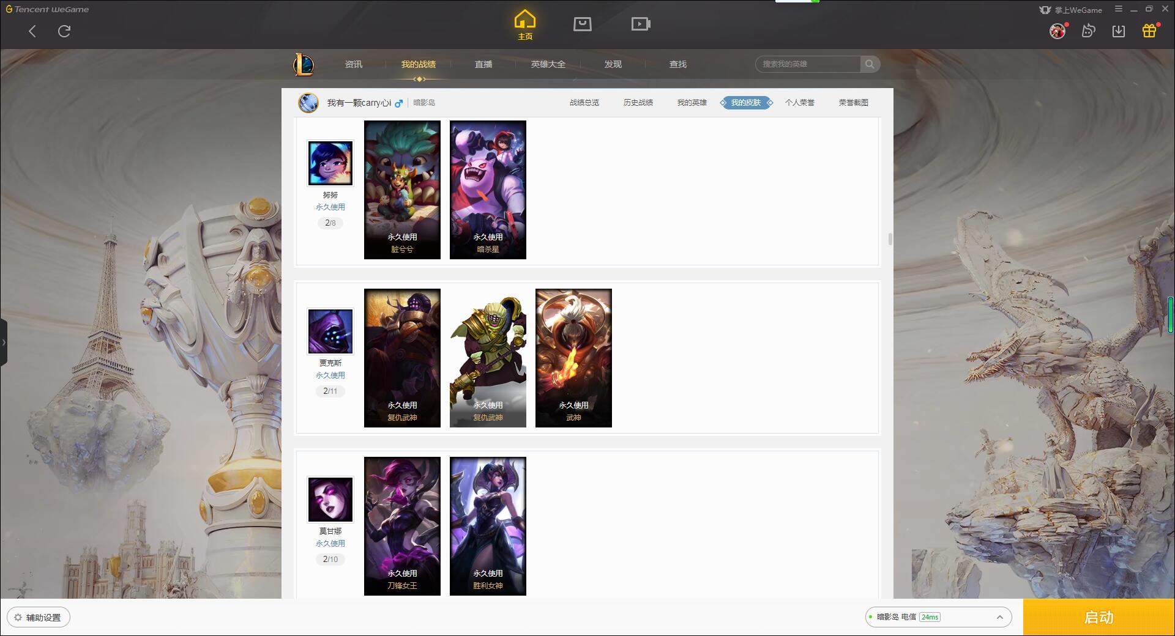This screenshot has width=1175, height=636.
Task: Switch to the 发现 tab
Action: click(613, 64)
